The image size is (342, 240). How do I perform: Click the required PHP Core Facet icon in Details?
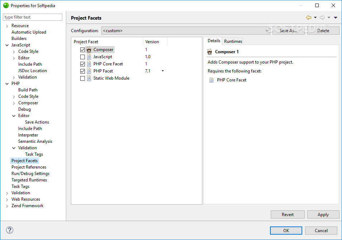[x=211, y=80]
